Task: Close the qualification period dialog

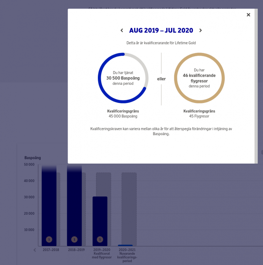Action: [249, 15]
